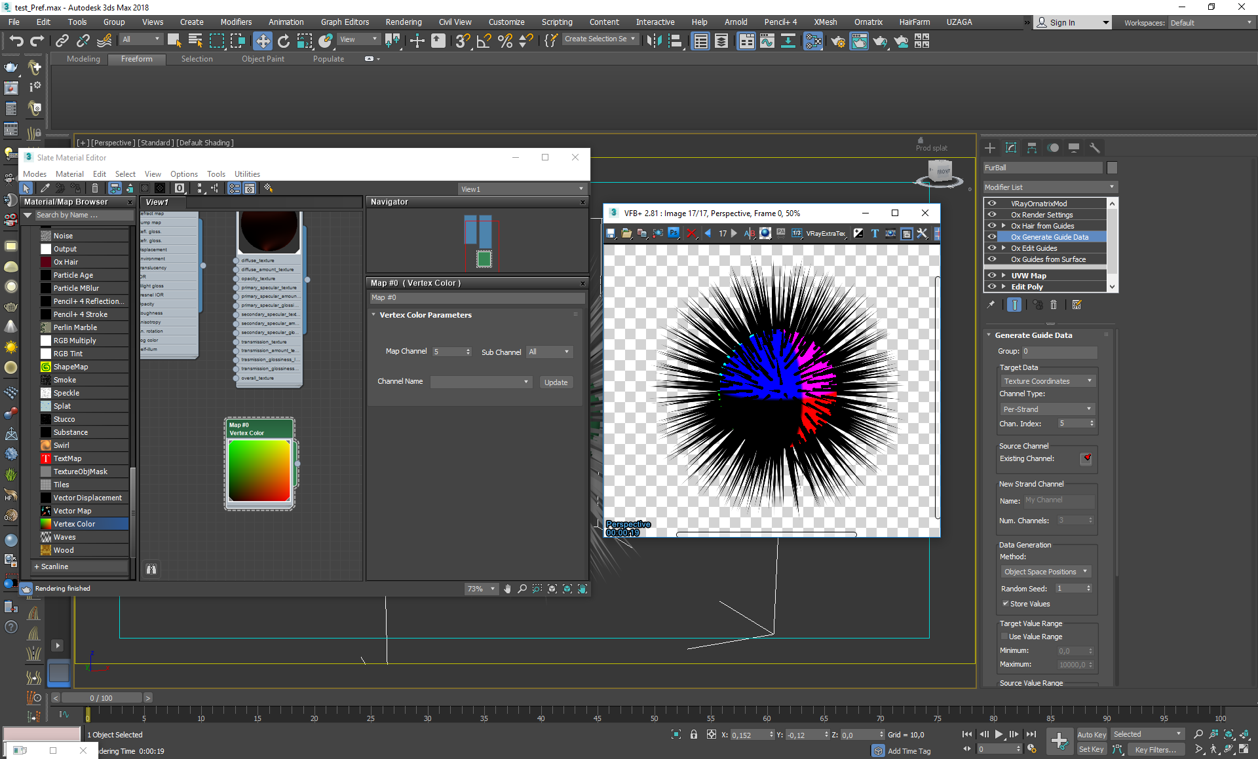Toggle visibility of VRayOrnatrixMod modifier
The width and height of the screenshot is (1258, 759).
click(x=992, y=204)
